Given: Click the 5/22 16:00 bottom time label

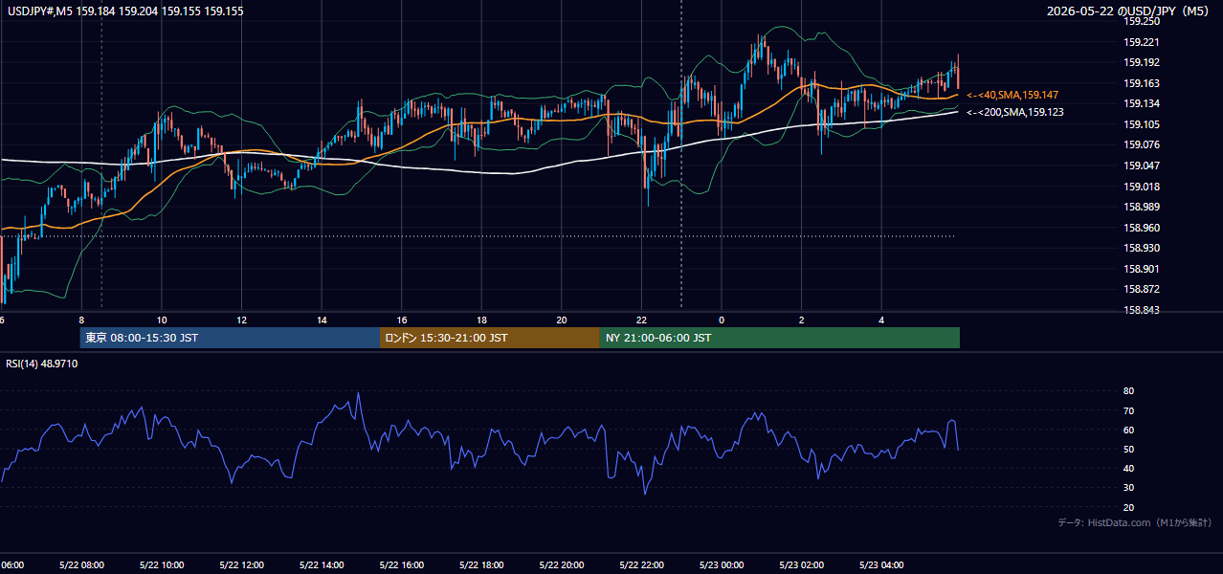Looking at the screenshot, I should coord(401,565).
